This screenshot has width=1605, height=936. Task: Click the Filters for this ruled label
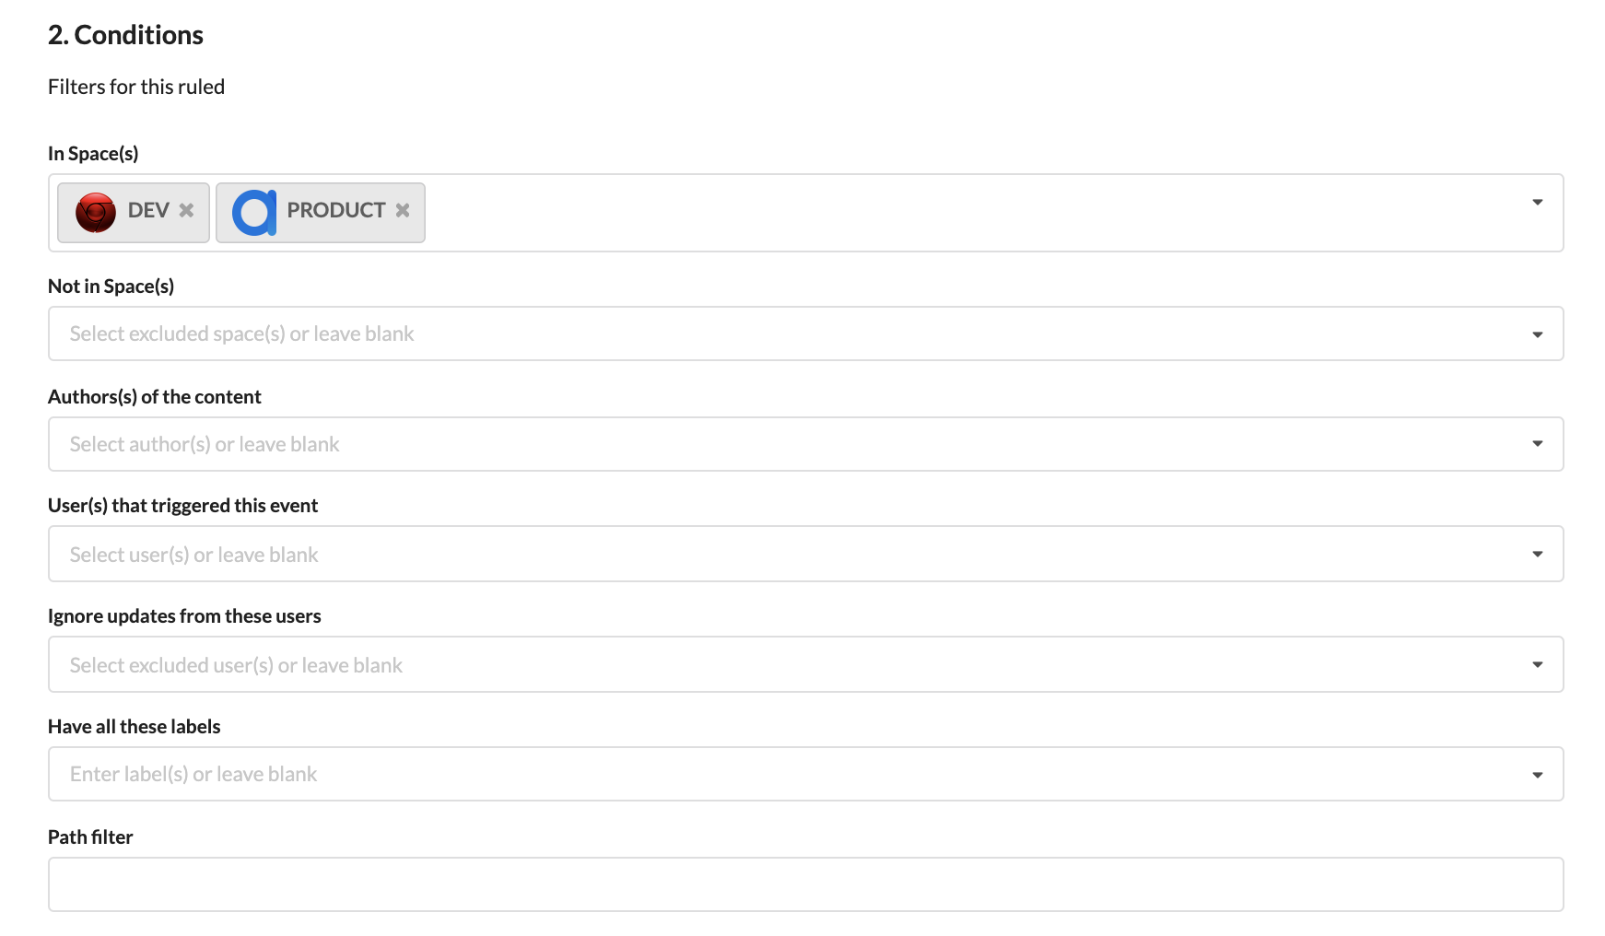coord(136,86)
